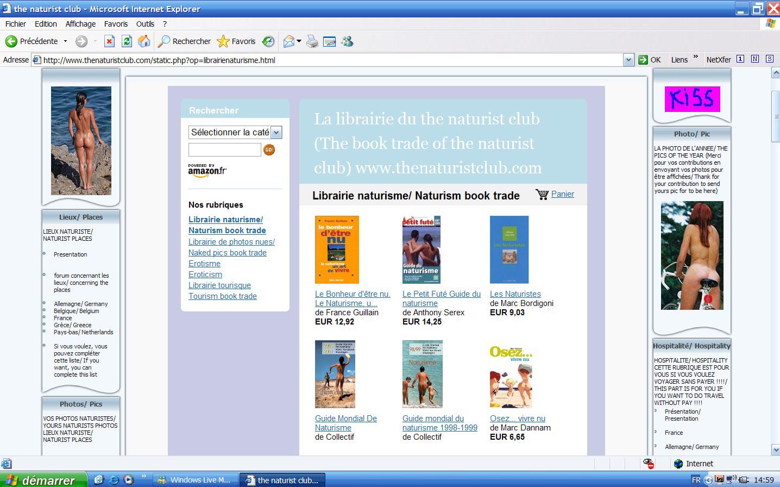Image resolution: width=780 pixels, height=487 pixels.
Task: Click the popup blocker status bar icon
Action: (x=648, y=464)
